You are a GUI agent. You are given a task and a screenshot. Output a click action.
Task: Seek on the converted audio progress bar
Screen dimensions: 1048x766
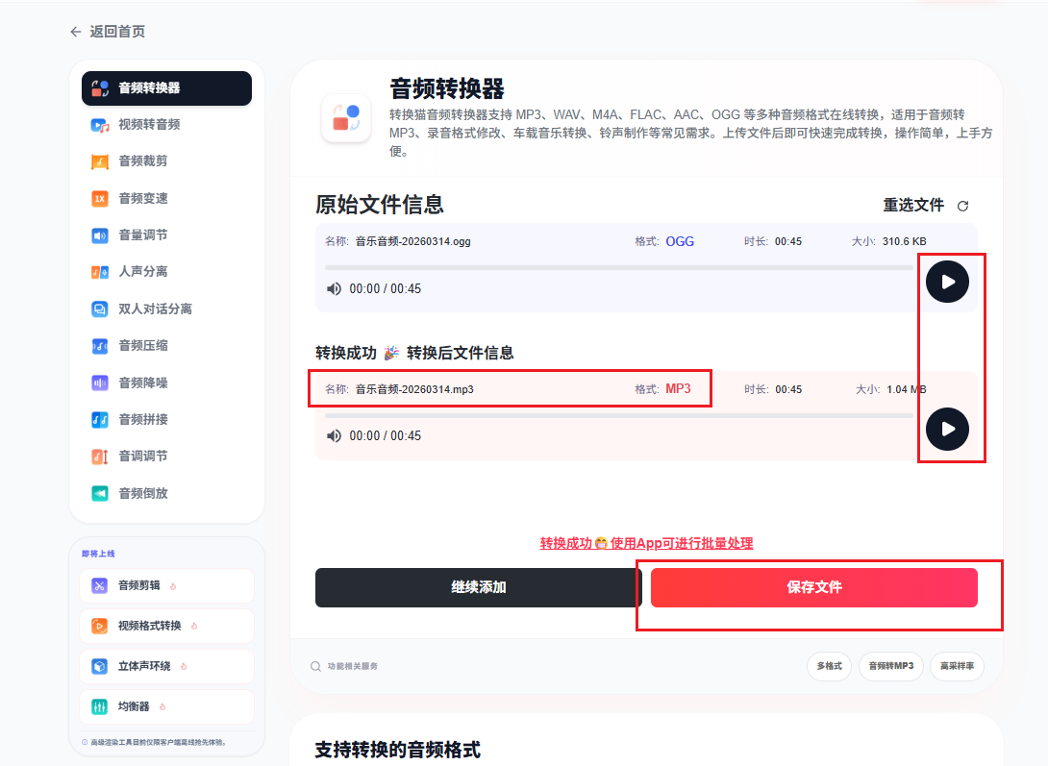pos(619,415)
